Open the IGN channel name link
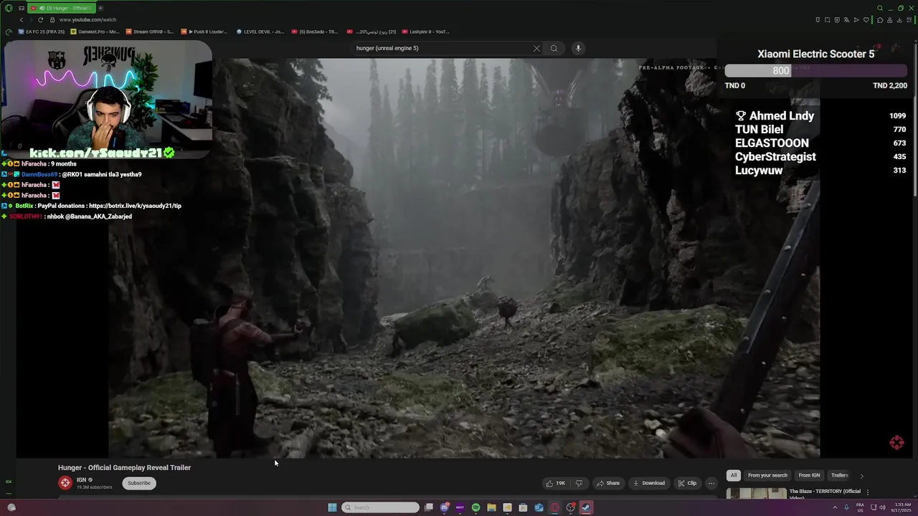The width and height of the screenshot is (918, 516). 81,480
